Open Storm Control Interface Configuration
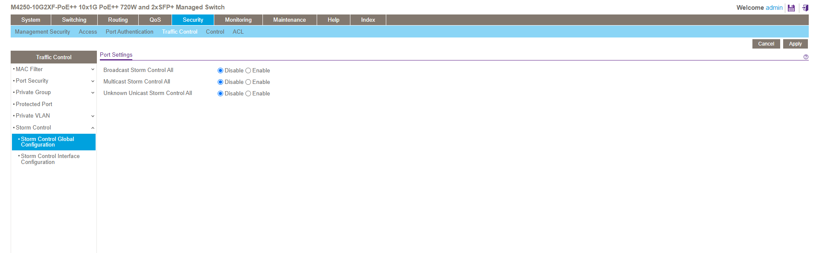819x253 pixels. click(x=50, y=159)
